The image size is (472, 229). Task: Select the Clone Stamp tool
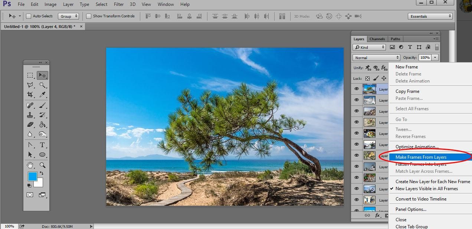30,115
